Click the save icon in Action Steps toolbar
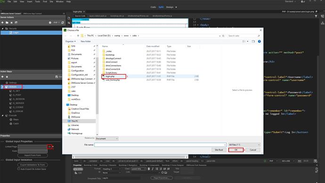Screen dimensions: 325x183 point(57,77)
